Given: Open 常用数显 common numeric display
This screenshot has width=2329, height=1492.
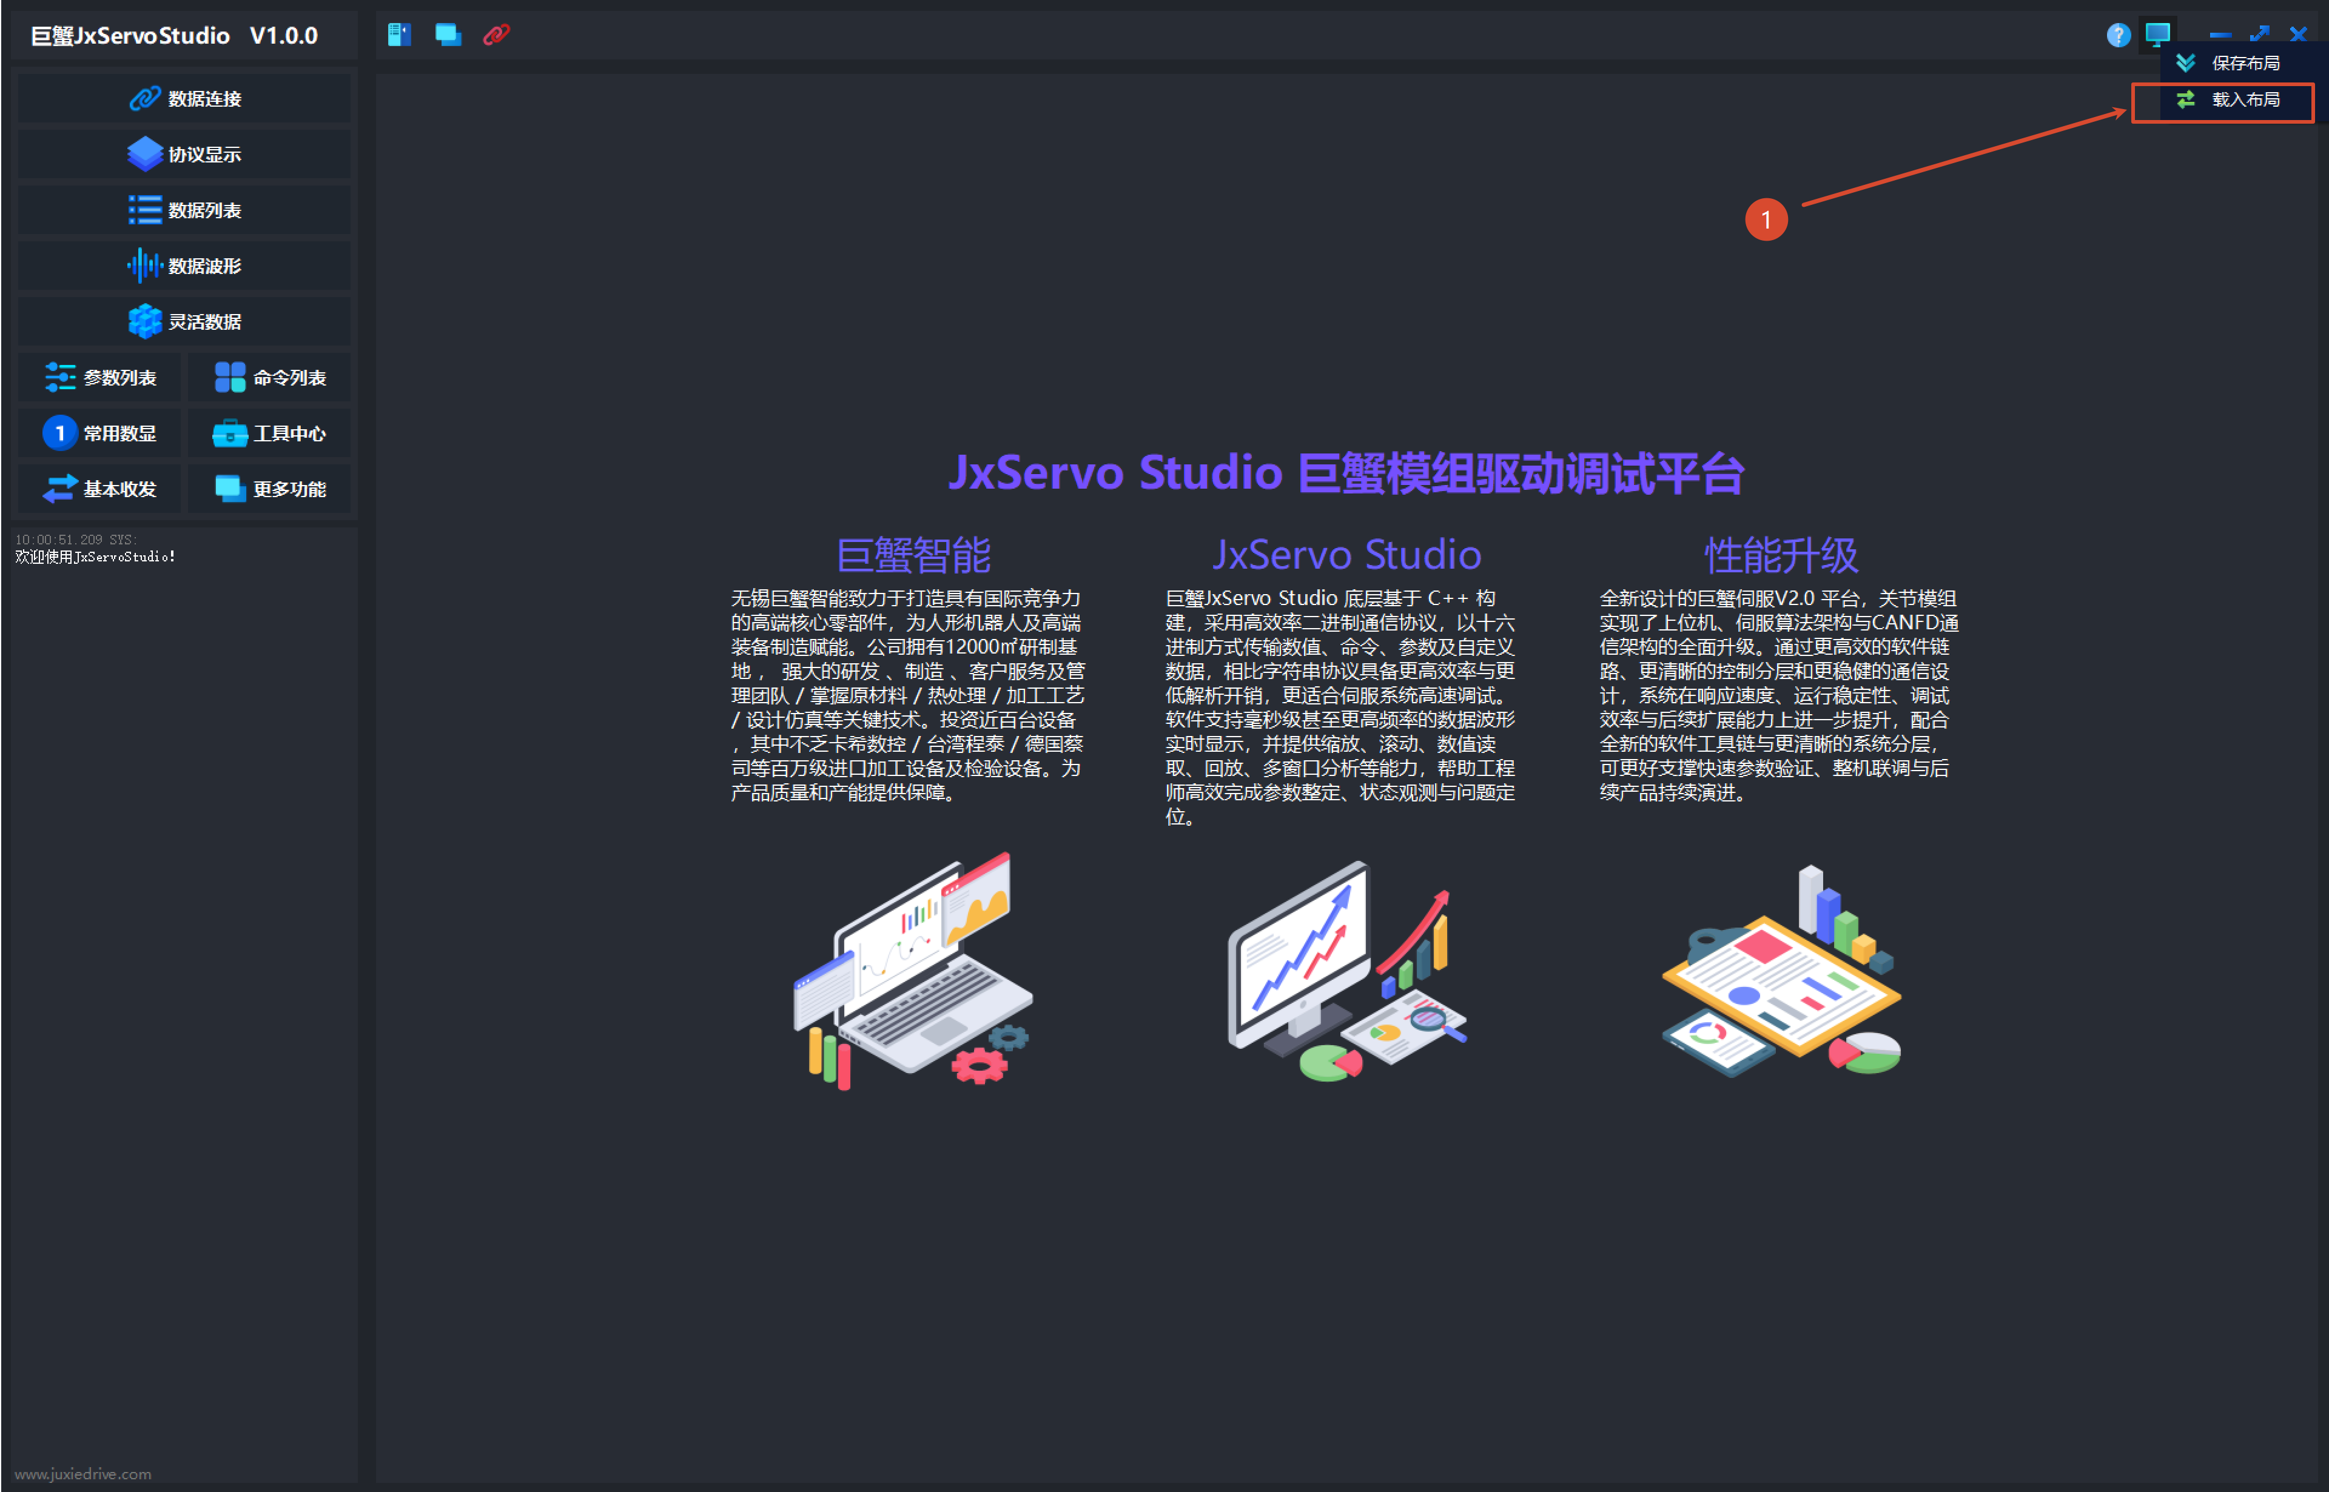Looking at the screenshot, I should click(100, 433).
